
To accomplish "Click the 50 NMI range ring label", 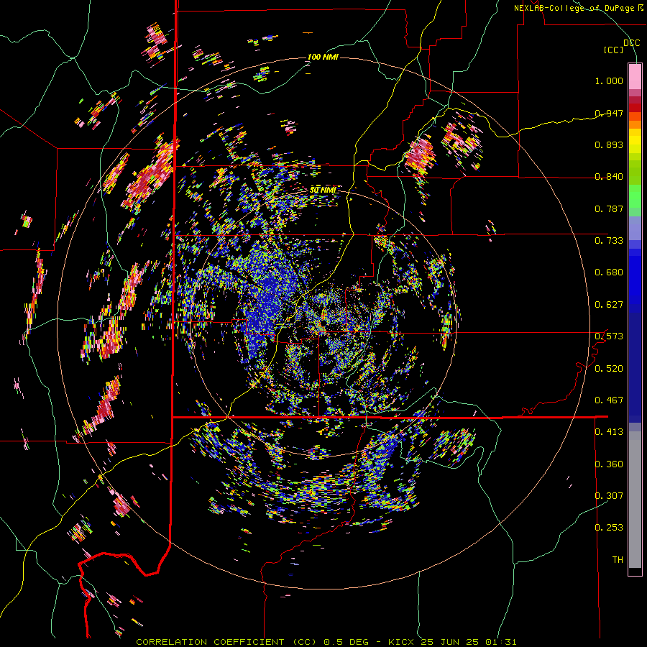I will click(323, 191).
